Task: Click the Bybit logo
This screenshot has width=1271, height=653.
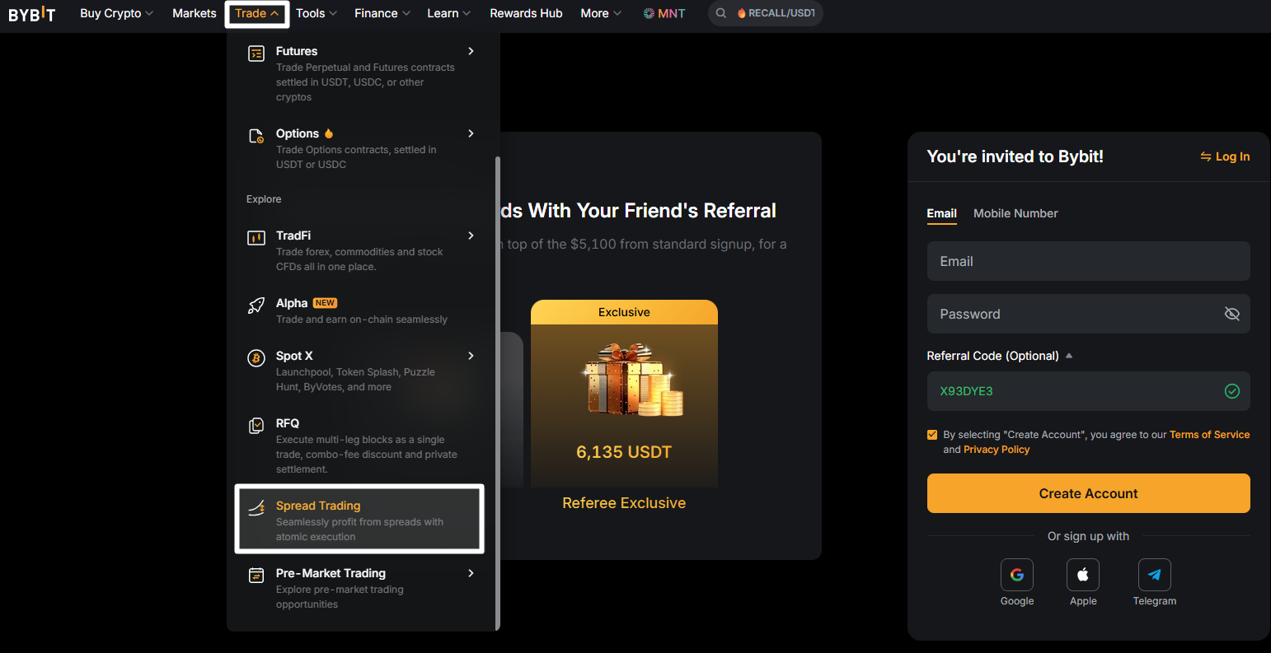Action: (31, 14)
